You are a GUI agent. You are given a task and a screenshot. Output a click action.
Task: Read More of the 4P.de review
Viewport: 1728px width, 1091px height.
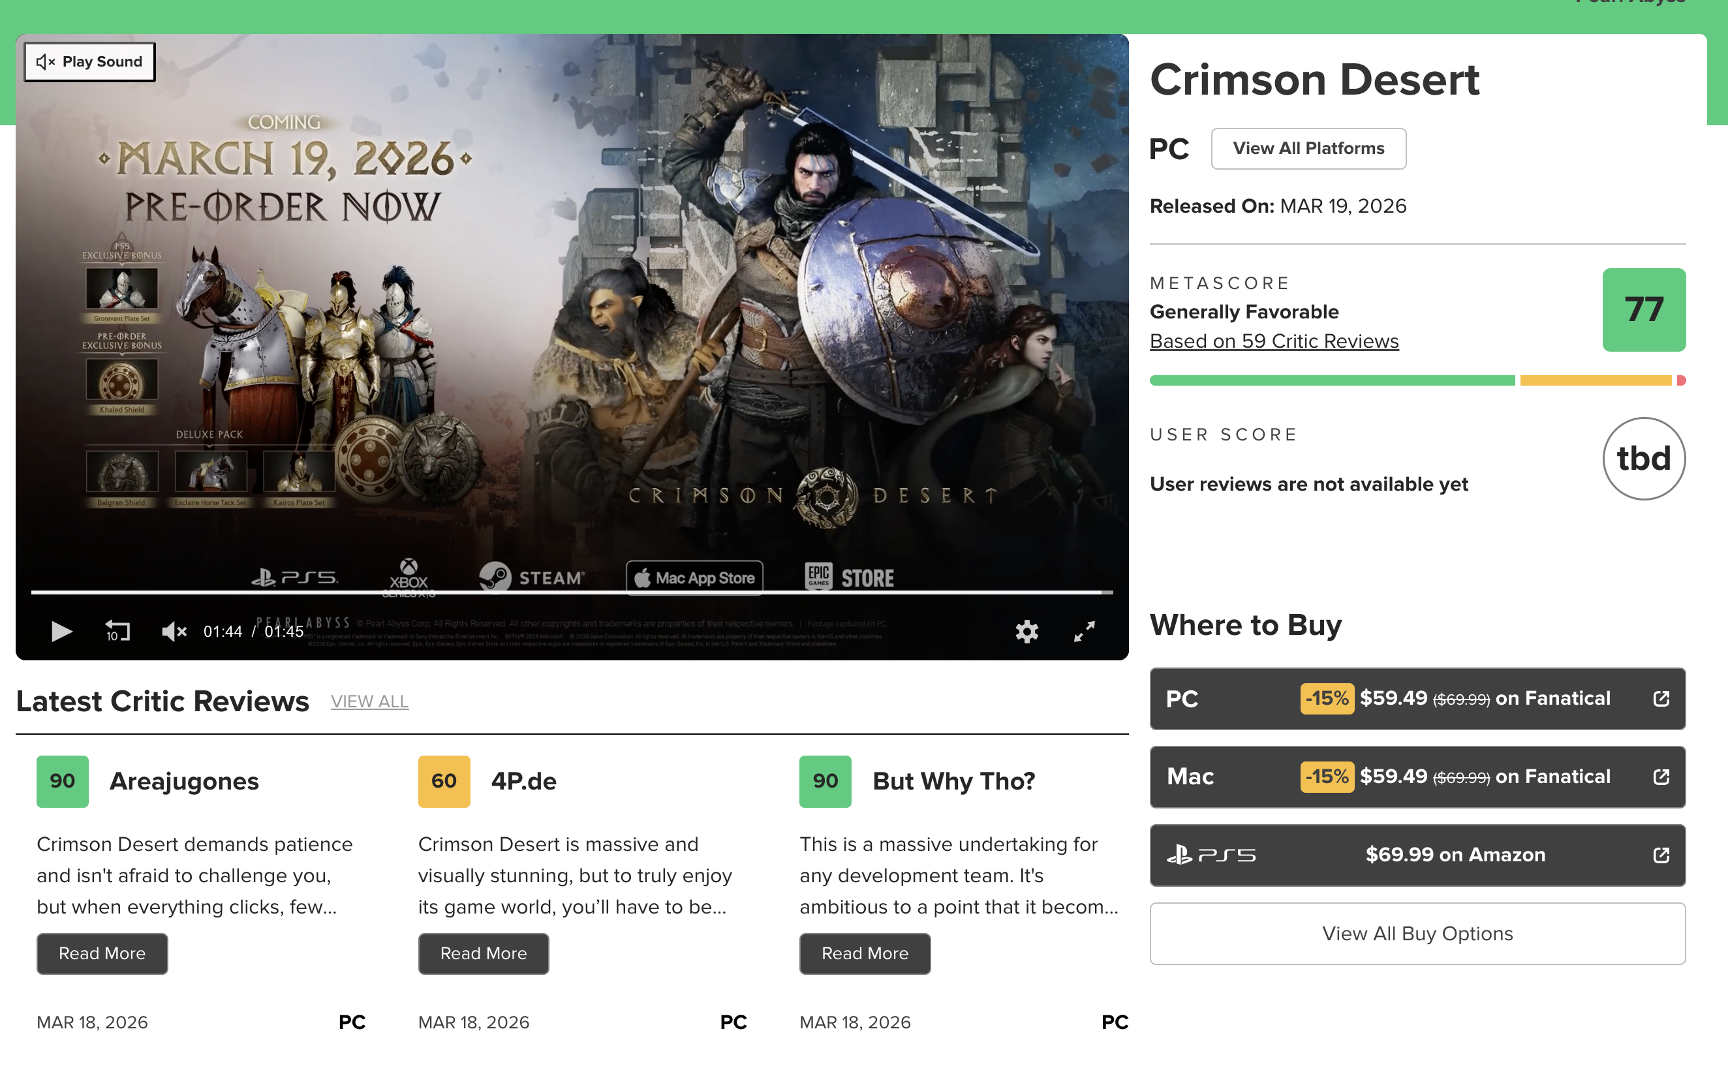[x=483, y=954]
